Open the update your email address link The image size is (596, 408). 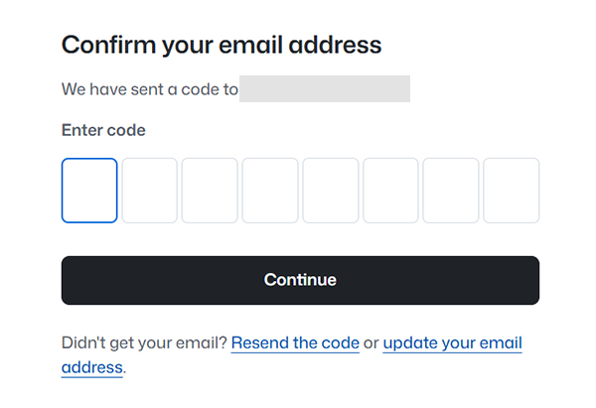[452, 343]
